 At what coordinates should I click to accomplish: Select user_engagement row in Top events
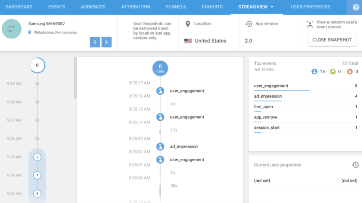[x=306, y=86]
